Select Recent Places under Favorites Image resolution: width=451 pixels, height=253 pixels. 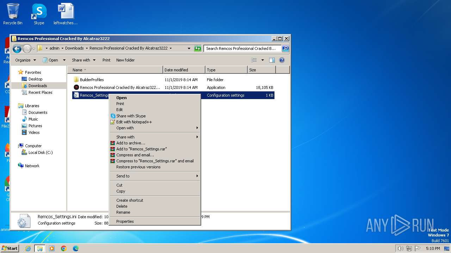pyautogui.click(x=40, y=92)
